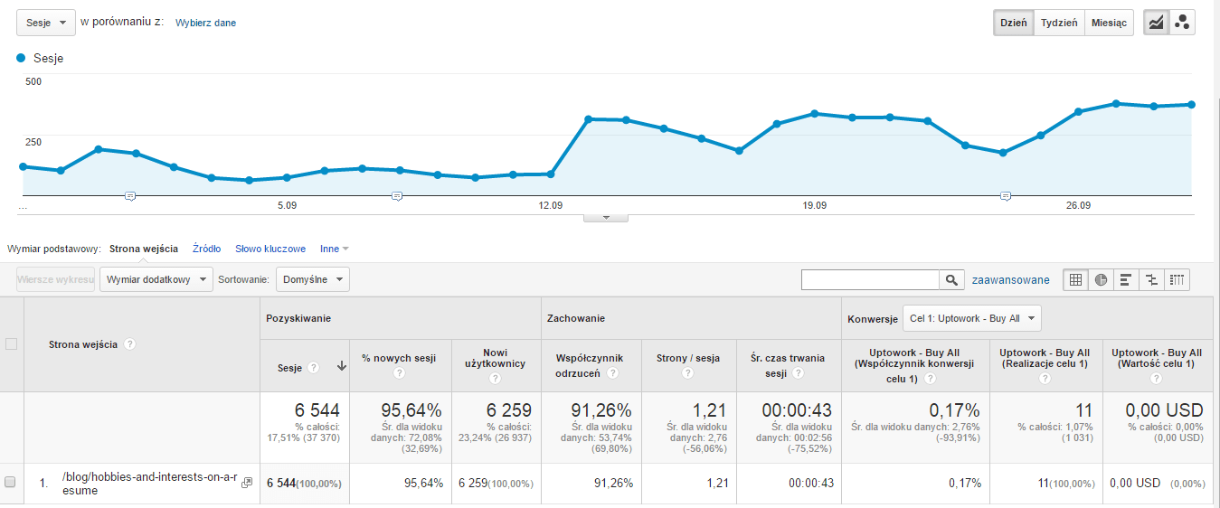Click help icon next to Strona wejścia
Viewport: 1220px width, 508px height.
130,344
